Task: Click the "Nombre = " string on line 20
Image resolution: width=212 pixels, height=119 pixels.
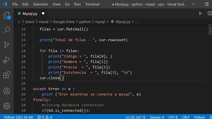Action: coord(74,62)
